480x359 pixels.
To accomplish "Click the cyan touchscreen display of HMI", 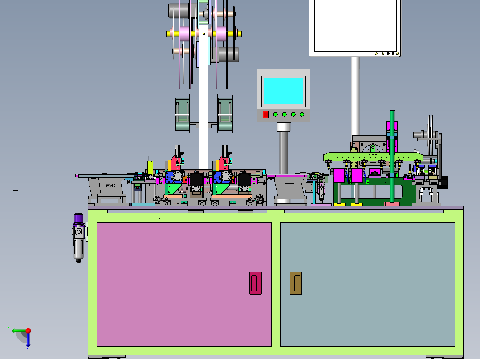I will (x=284, y=91).
